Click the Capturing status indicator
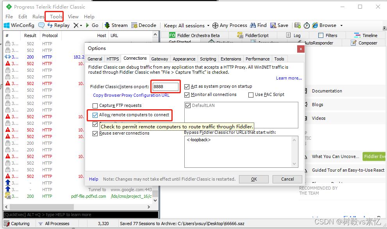The image size is (387, 229). pyautogui.click(x=16, y=224)
